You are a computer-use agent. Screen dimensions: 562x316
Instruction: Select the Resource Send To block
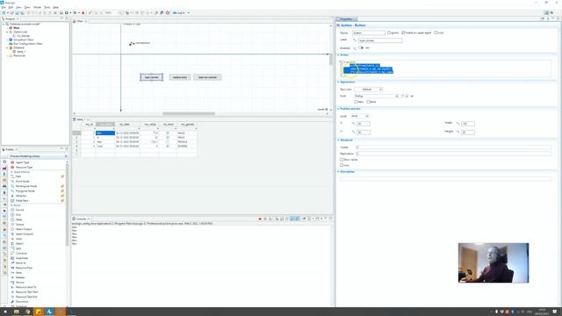[x=25, y=287]
